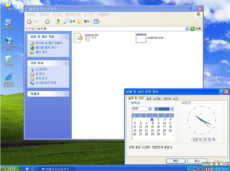
Task: Open the Start (시작) menu
Action: click(x=10, y=169)
